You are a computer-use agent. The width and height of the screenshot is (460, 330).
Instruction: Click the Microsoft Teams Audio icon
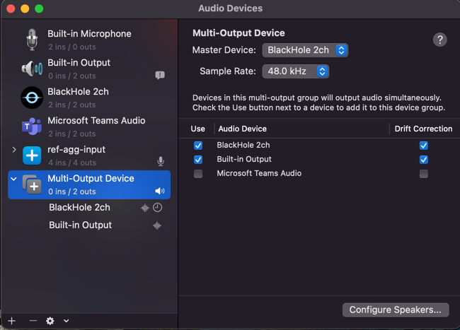tap(32, 126)
